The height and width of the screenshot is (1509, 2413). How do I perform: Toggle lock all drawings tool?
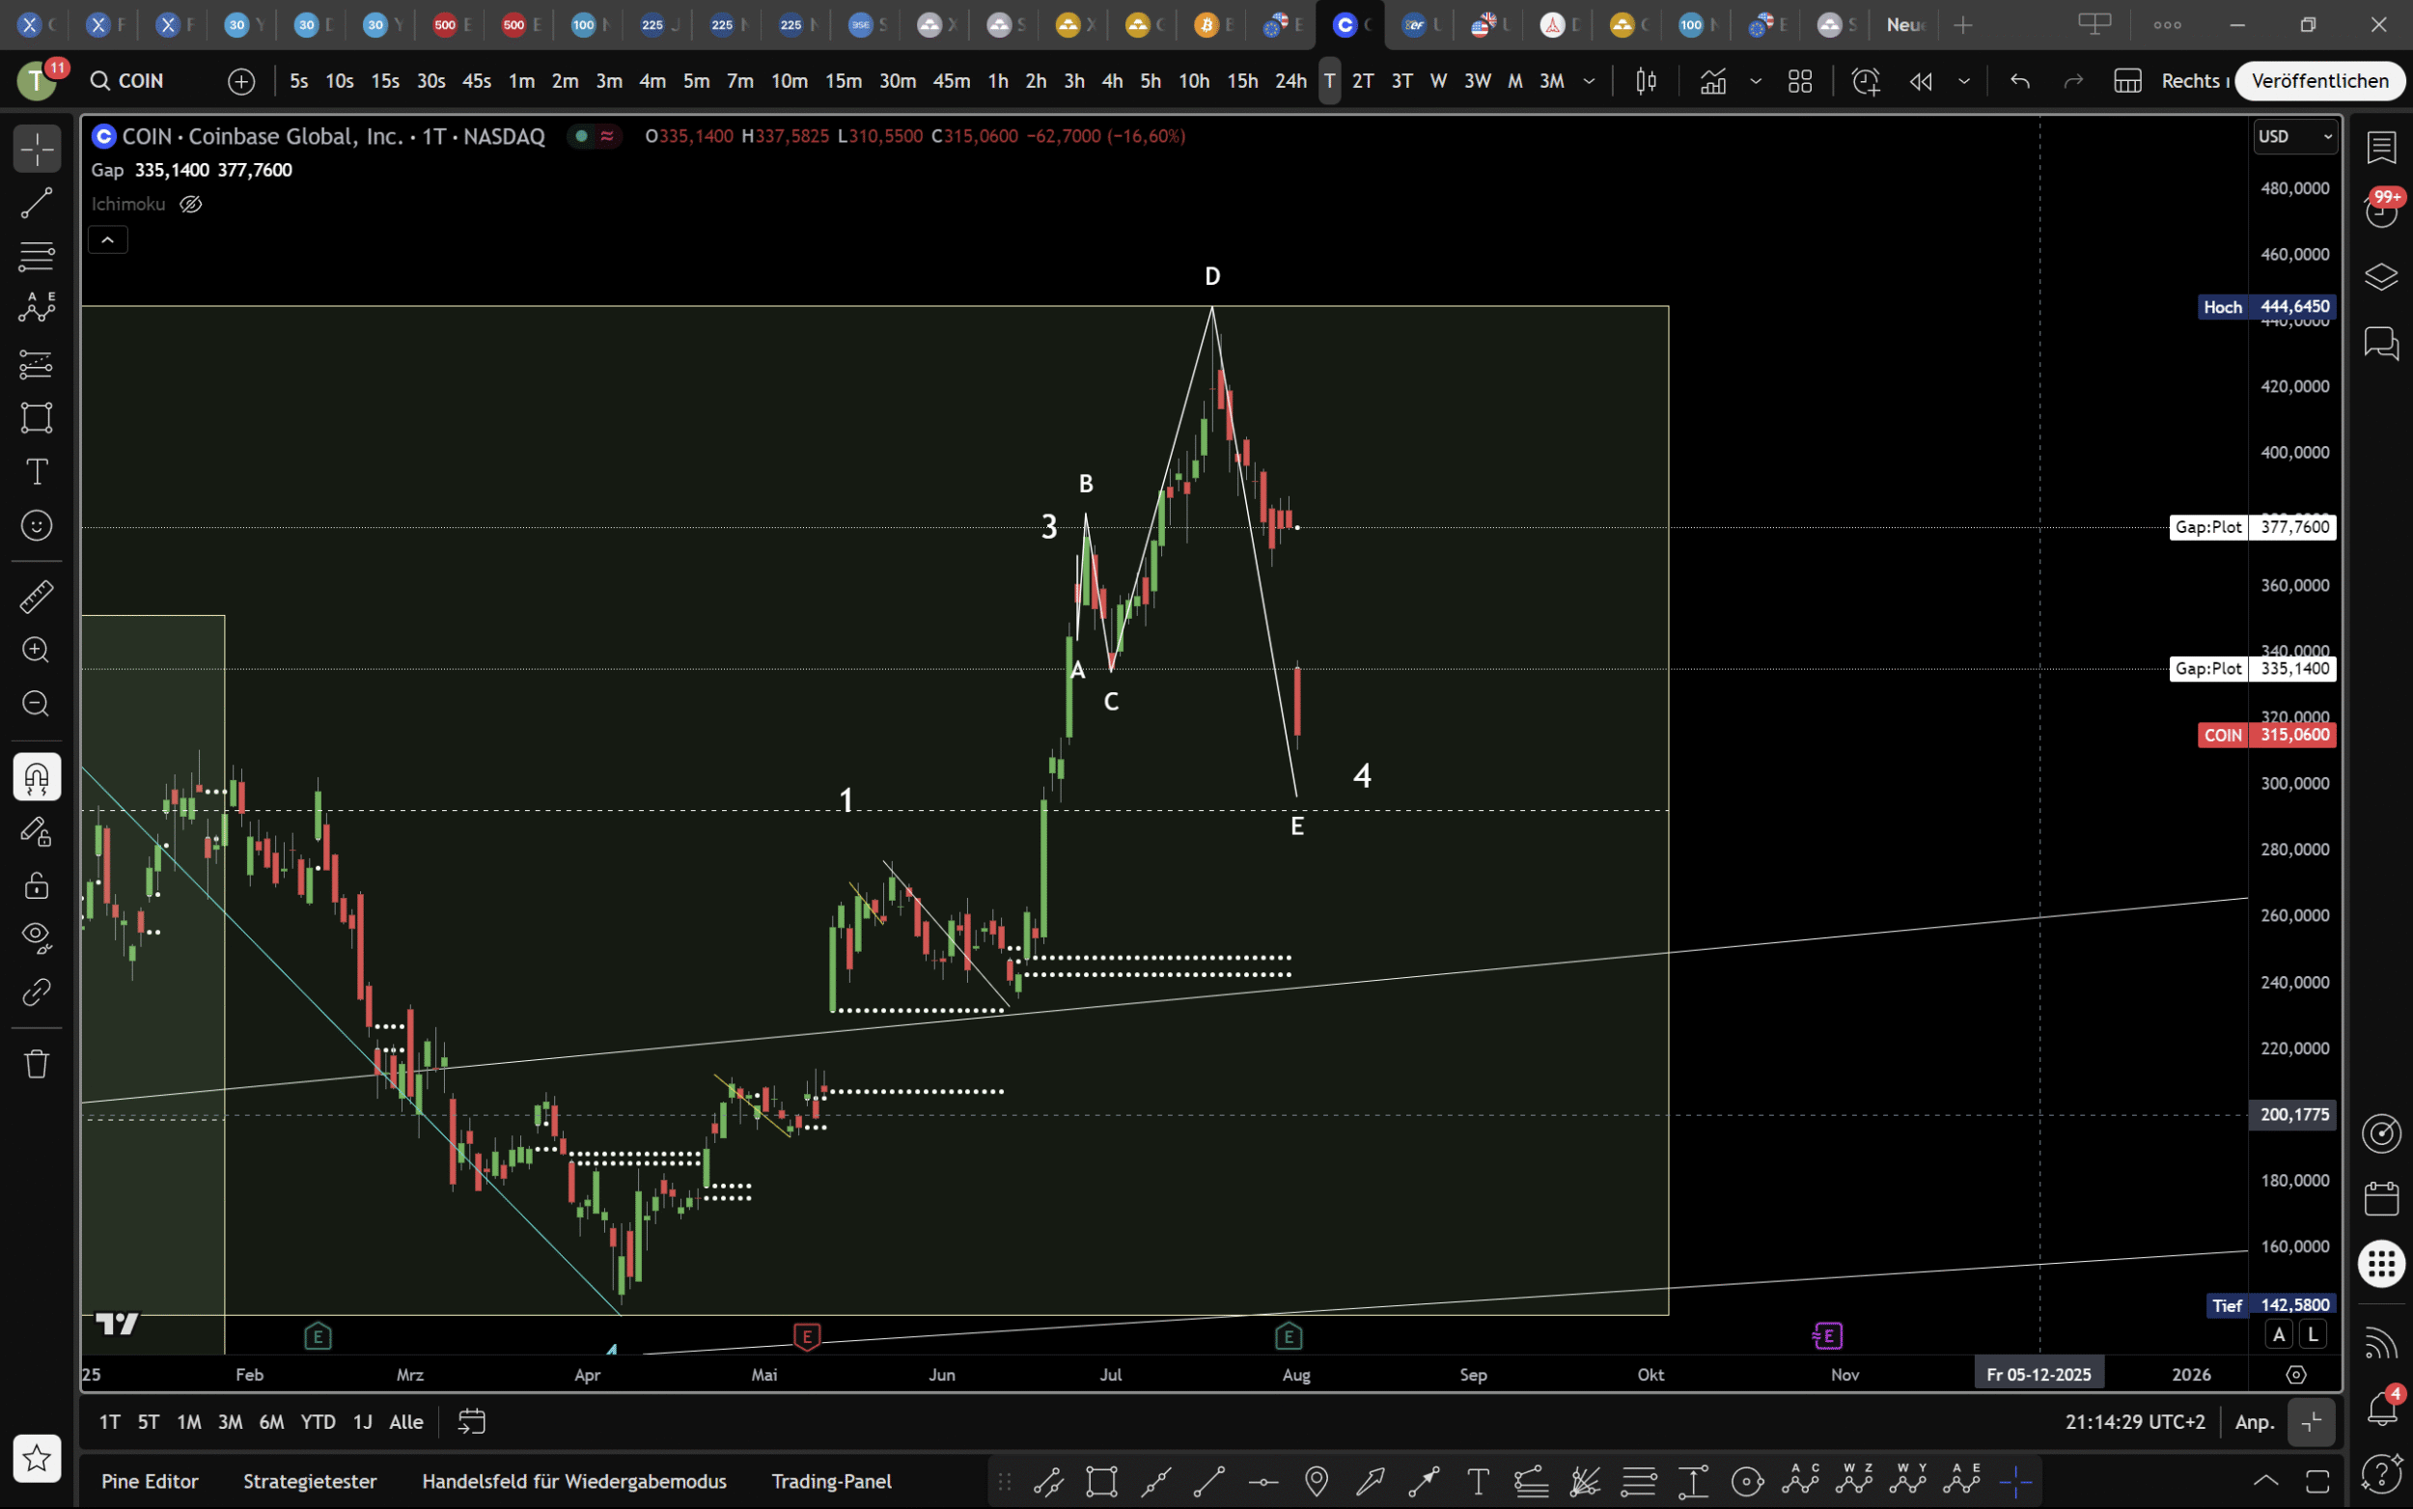37,885
